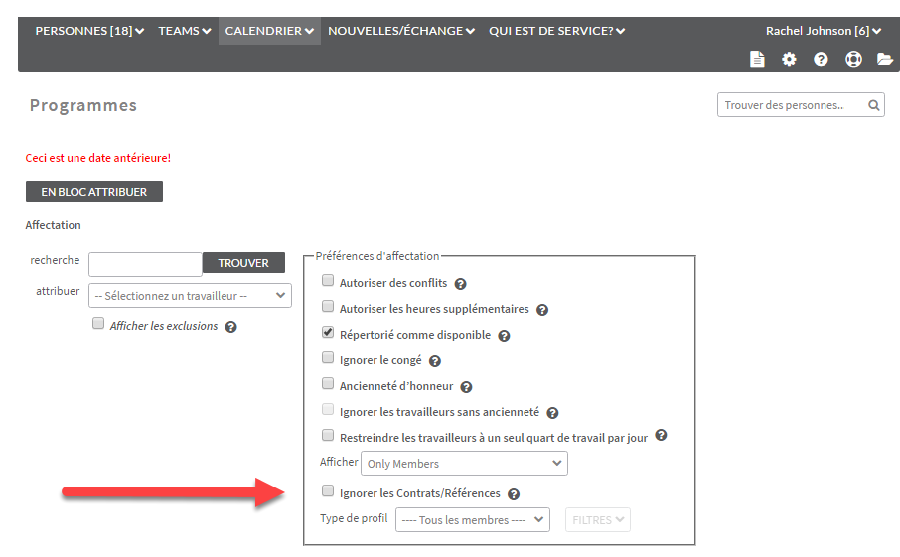Open the Sélectionnez un travailleur dropdown
This screenshot has height=557, width=900.
(190, 296)
